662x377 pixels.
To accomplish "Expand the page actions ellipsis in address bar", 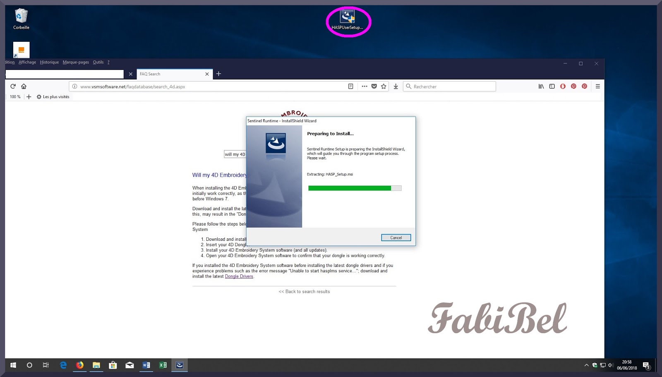I will [x=364, y=86].
